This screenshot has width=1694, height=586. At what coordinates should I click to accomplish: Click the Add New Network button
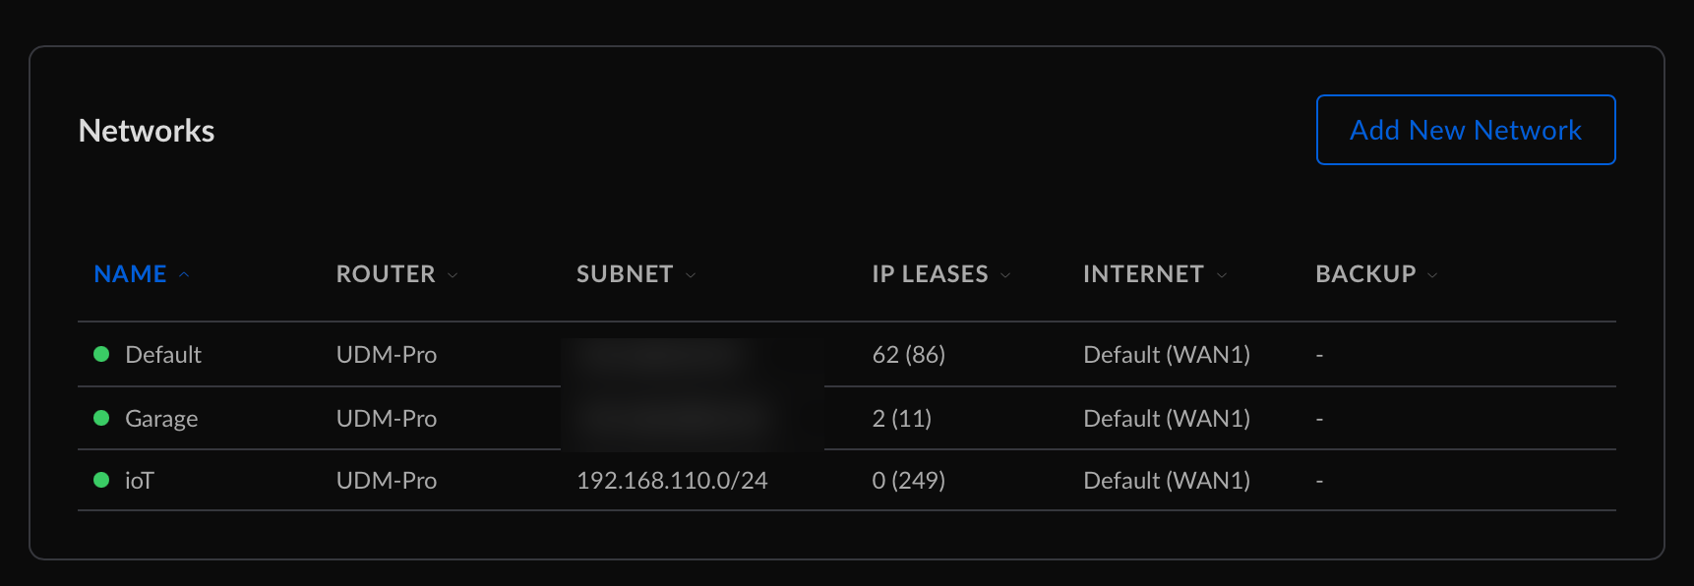point(1466,130)
